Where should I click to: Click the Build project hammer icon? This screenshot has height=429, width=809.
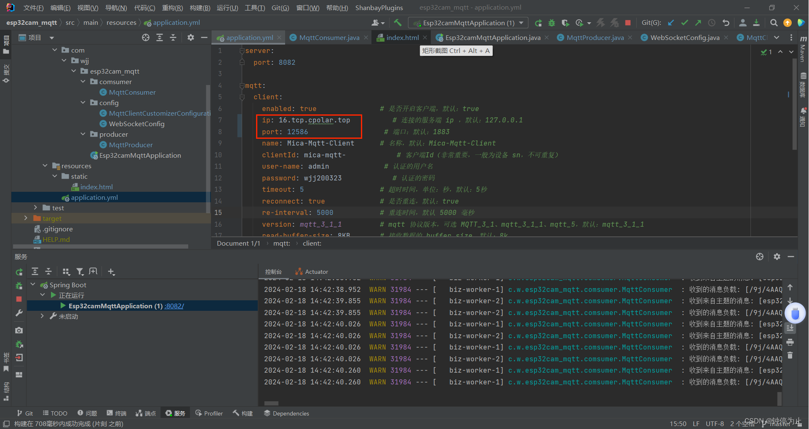click(398, 23)
